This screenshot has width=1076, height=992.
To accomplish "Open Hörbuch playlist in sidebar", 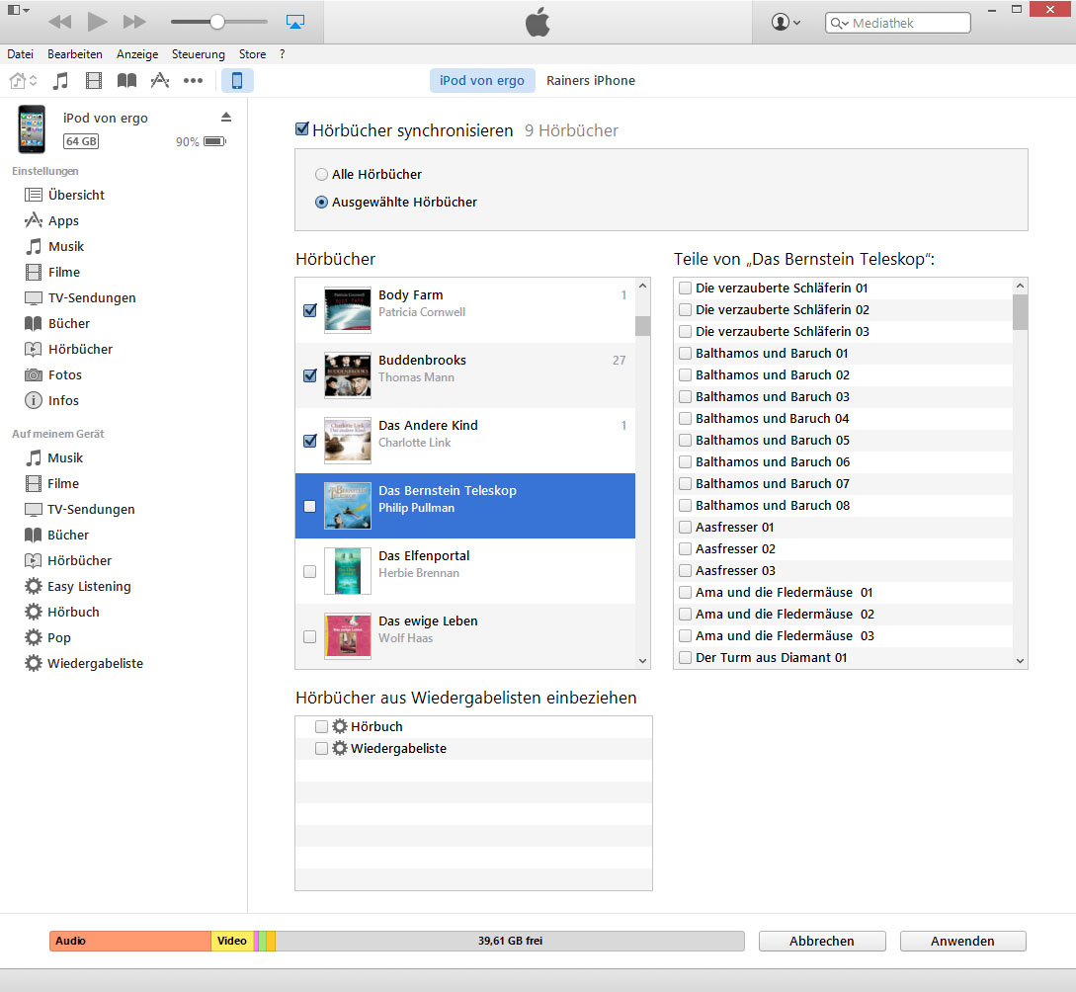I will coord(62,612).
